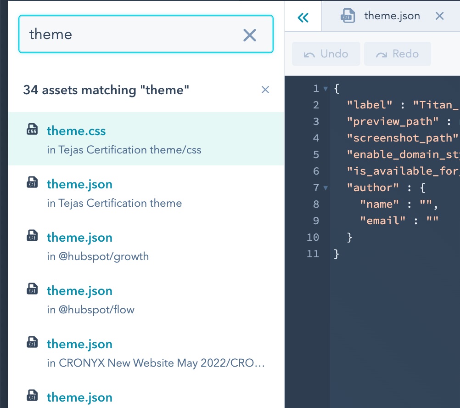Open theme.css in Tejas Certification theme/css
This screenshot has width=460, height=408.
tap(76, 131)
